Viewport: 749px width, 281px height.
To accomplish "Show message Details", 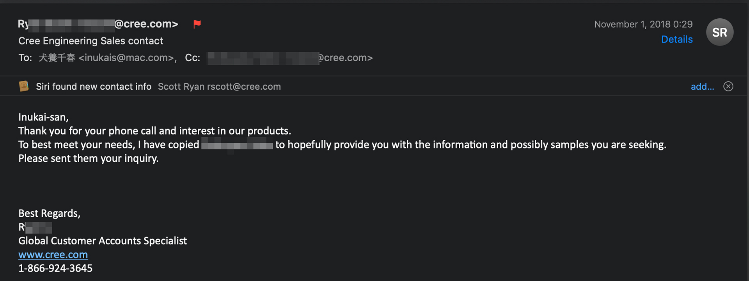I will 677,39.
